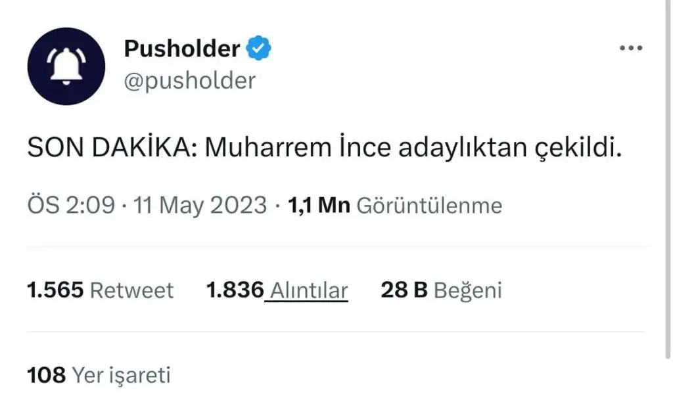
Task: Open the ÖS 2:09 timestamp link
Action: (72, 206)
